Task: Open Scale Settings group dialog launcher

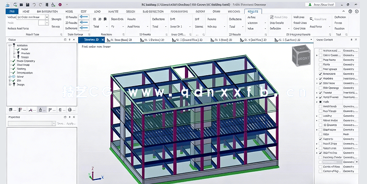Action: (89, 34)
